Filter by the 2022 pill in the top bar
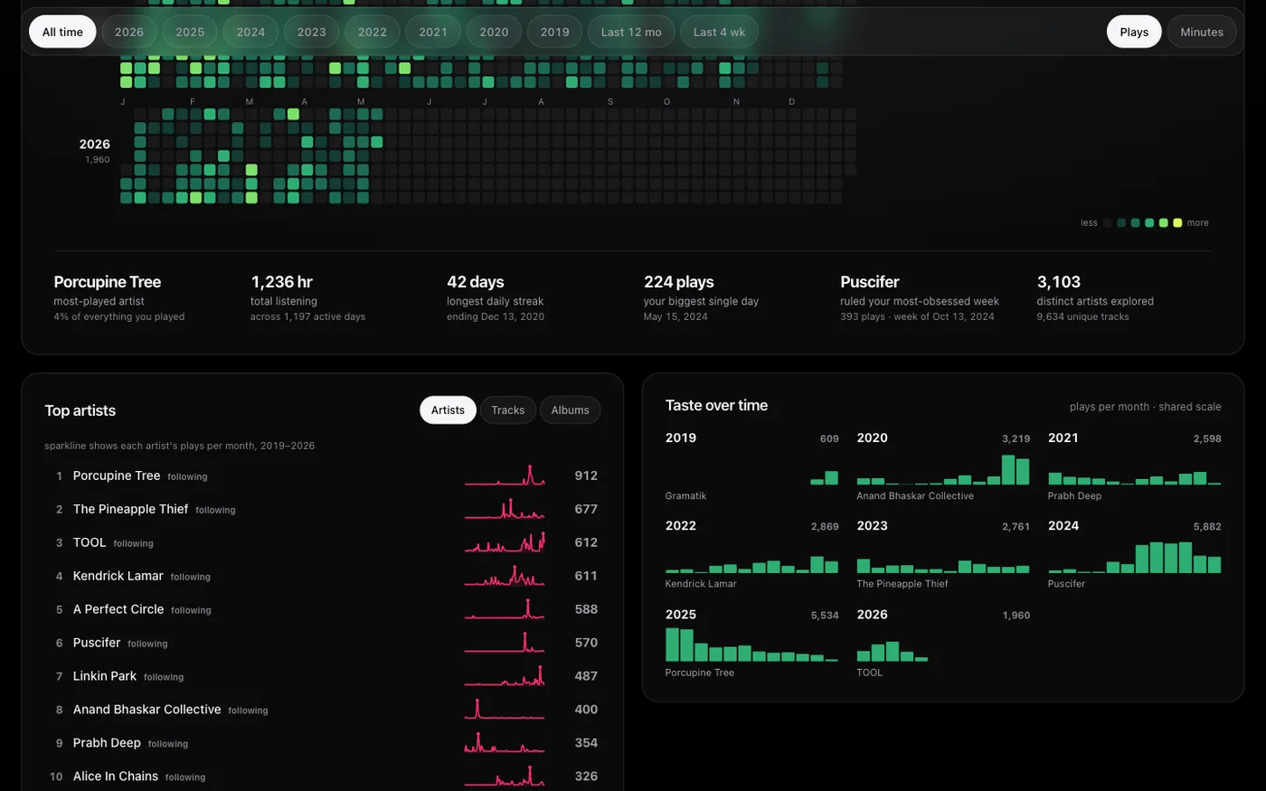The width and height of the screenshot is (1266, 791). tap(373, 32)
